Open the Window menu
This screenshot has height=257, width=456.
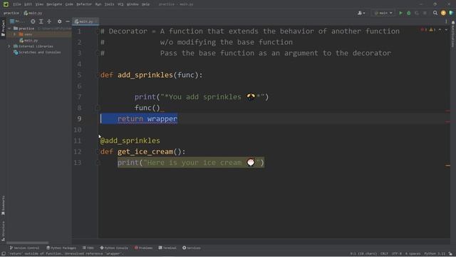(x=133, y=4)
